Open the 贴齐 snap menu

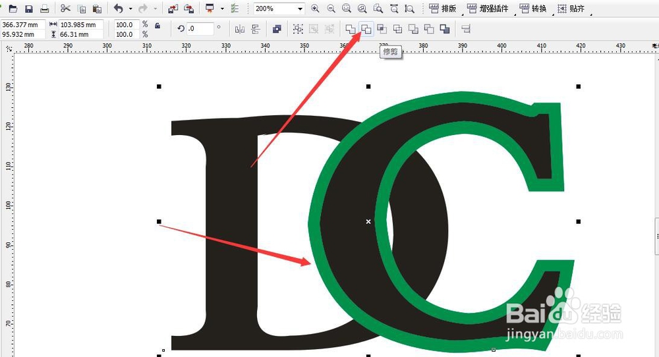(x=571, y=9)
